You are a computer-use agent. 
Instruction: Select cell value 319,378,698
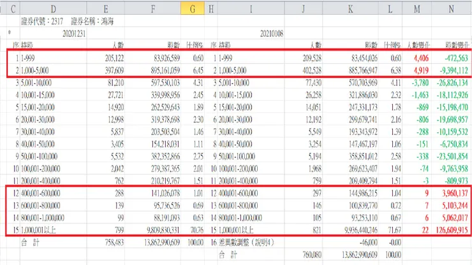[165, 120]
